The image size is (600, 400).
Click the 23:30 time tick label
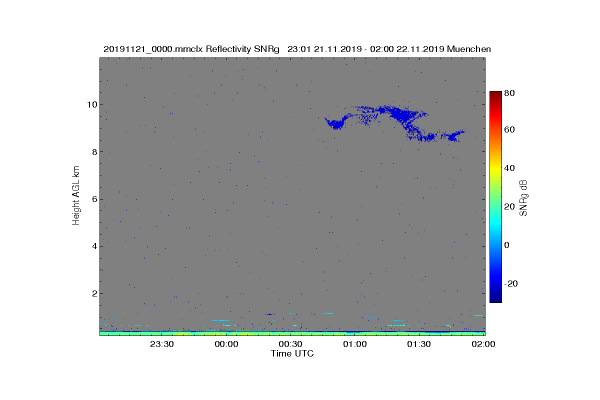(x=162, y=344)
